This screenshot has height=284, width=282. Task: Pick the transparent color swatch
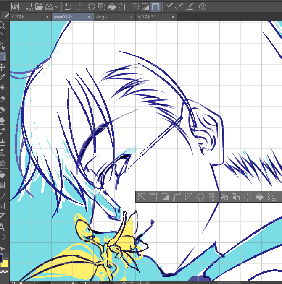click(x=4, y=271)
